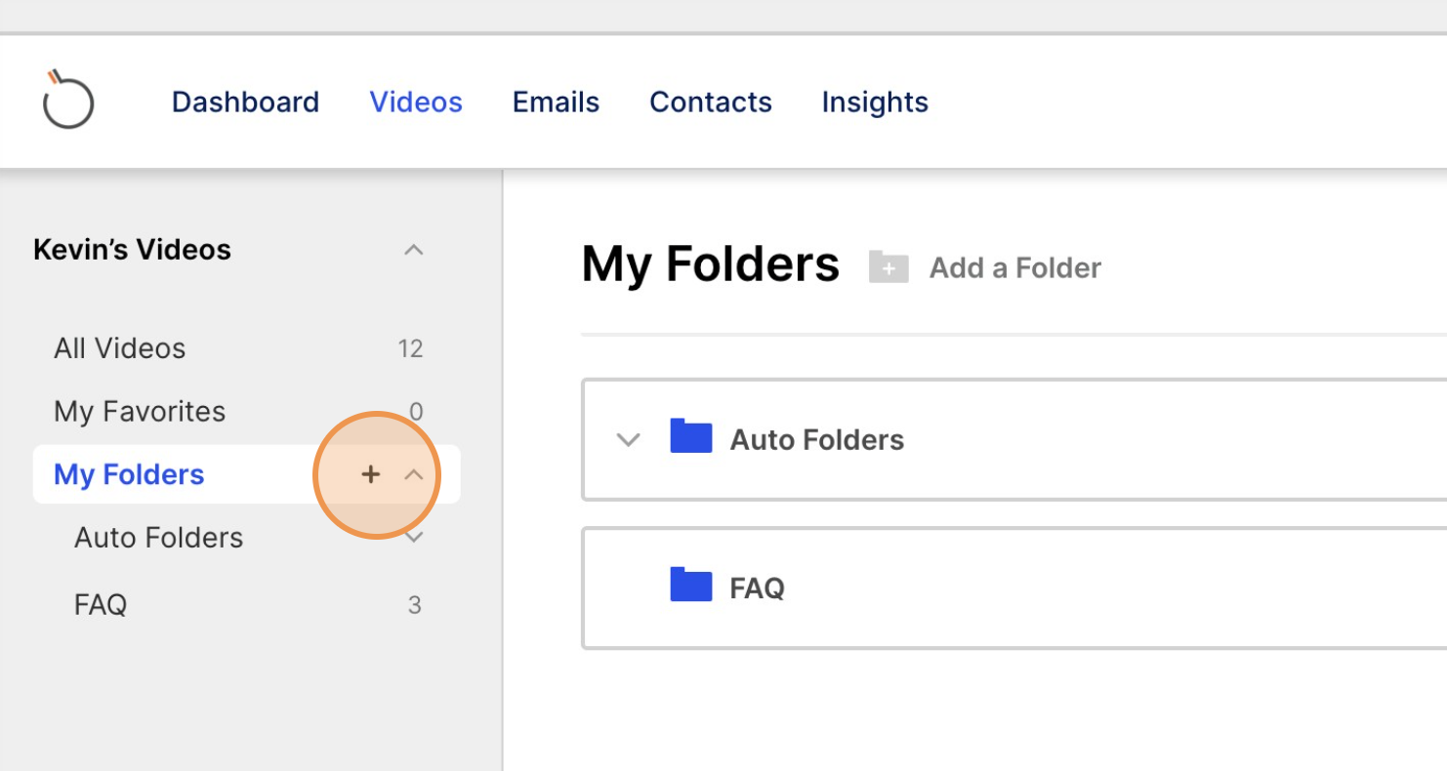Click the Auto Folders blue folder icon
Screen dimensions: 1447x771
tap(691, 436)
